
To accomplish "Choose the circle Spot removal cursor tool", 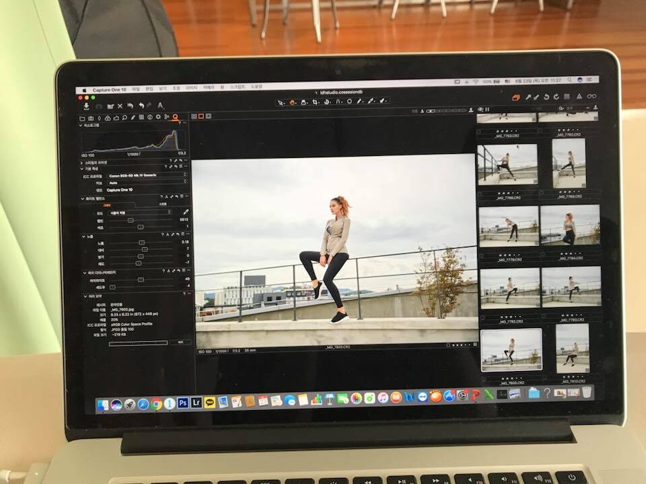I will click(349, 102).
